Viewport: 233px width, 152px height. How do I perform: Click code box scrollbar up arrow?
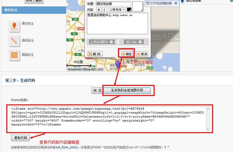(x=208, y=109)
